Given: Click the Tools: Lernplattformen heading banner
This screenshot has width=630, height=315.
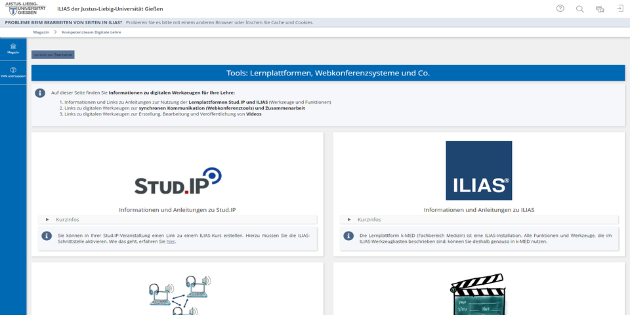Looking at the screenshot, I should pyautogui.click(x=328, y=73).
